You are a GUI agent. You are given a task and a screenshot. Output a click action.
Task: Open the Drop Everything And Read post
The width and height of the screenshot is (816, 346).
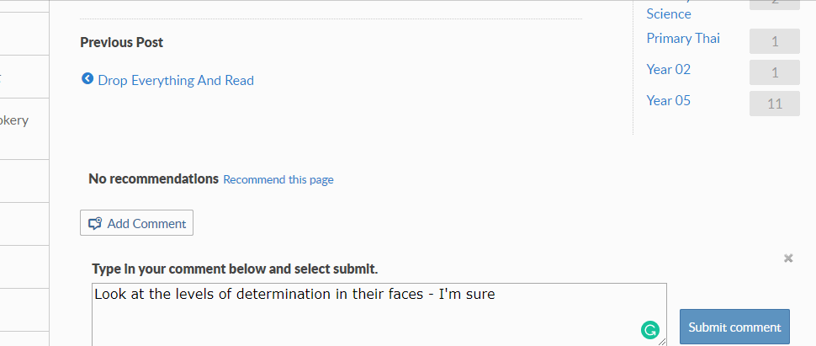coord(176,81)
